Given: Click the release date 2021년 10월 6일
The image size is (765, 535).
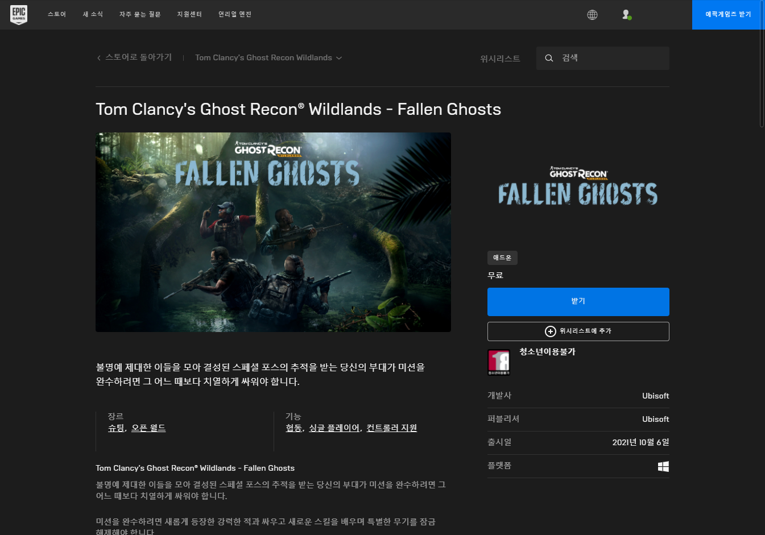Looking at the screenshot, I should 640,443.
